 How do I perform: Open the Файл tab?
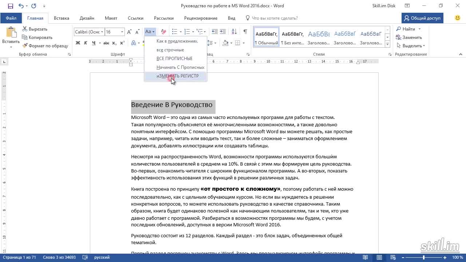(11, 18)
